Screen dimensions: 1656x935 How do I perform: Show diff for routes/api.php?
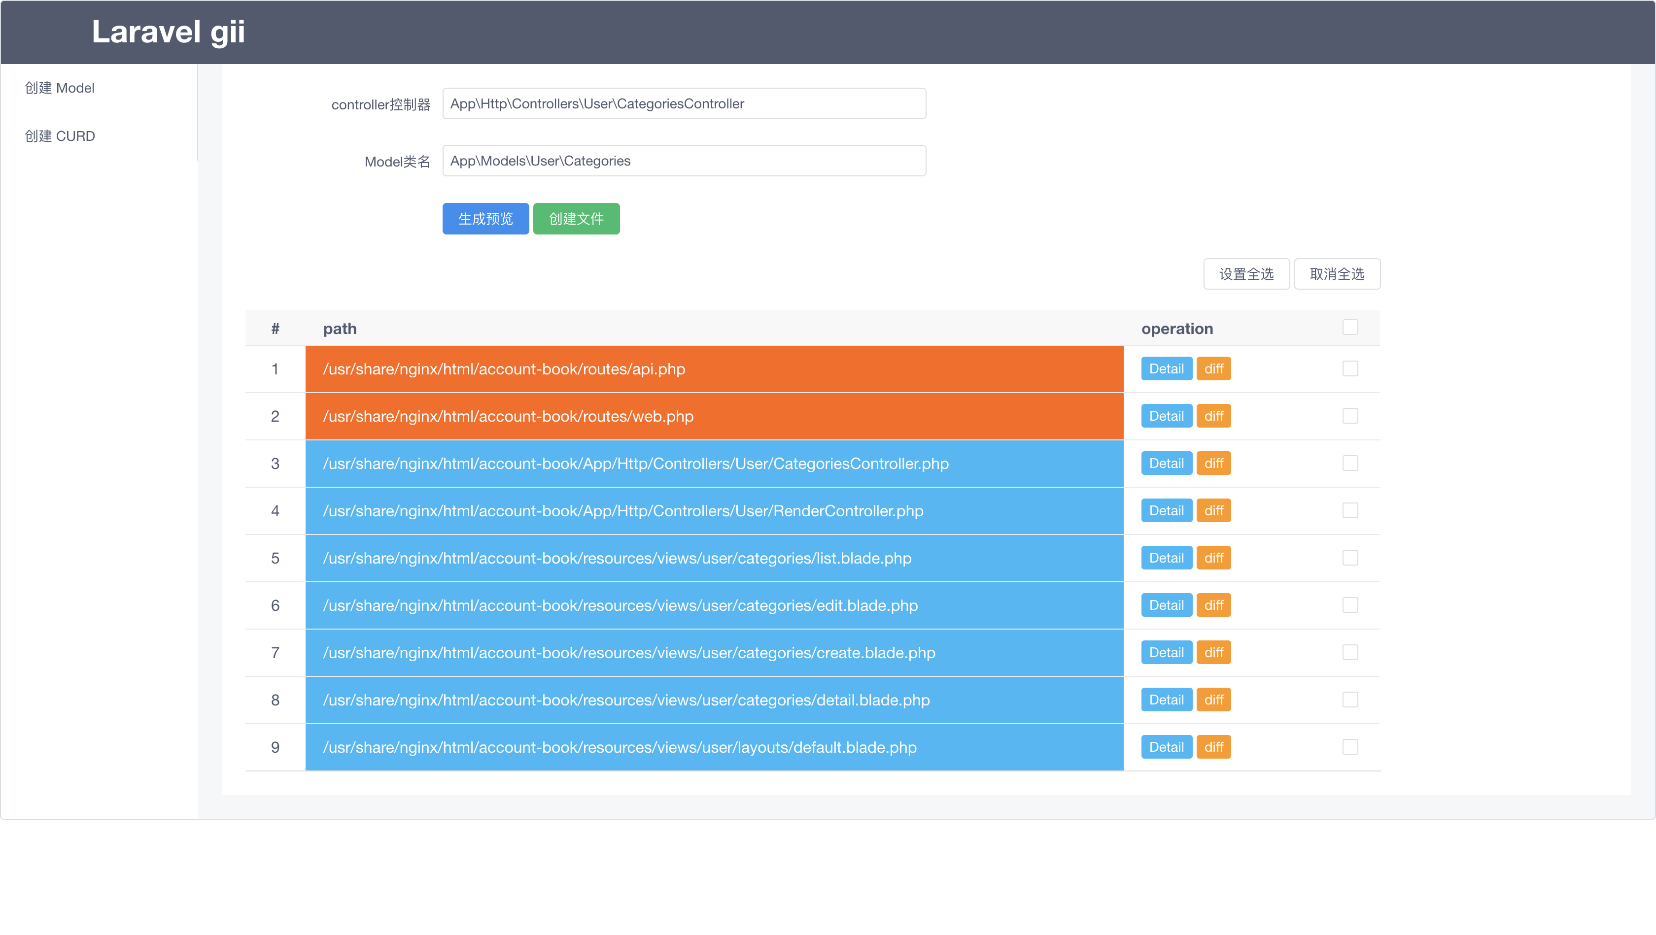(1213, 369)
